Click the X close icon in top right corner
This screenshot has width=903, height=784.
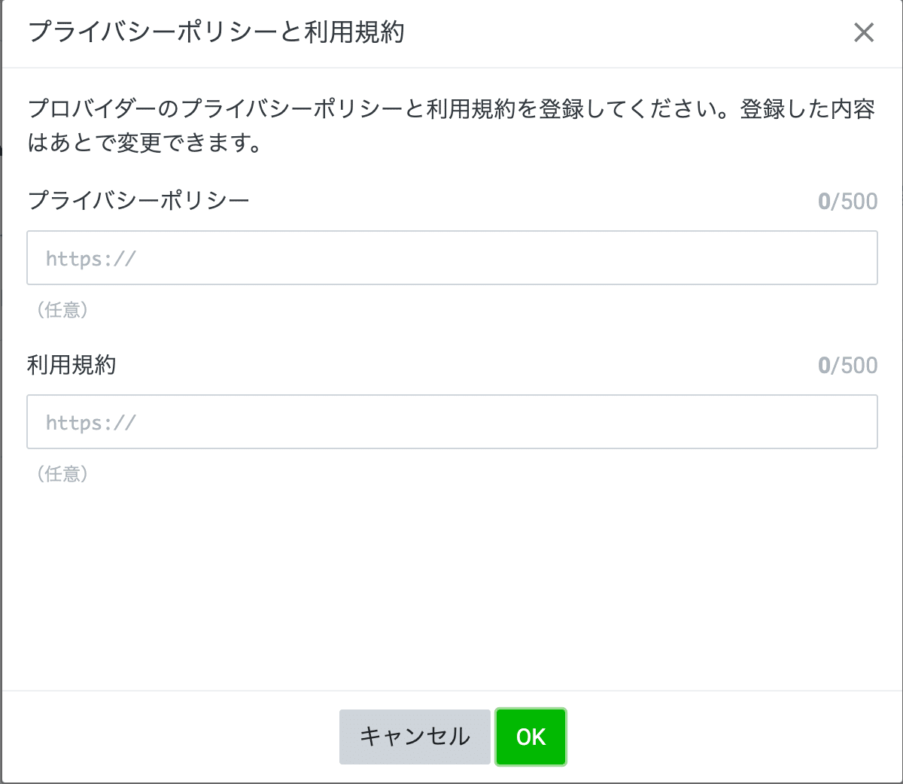pos(864,33)
